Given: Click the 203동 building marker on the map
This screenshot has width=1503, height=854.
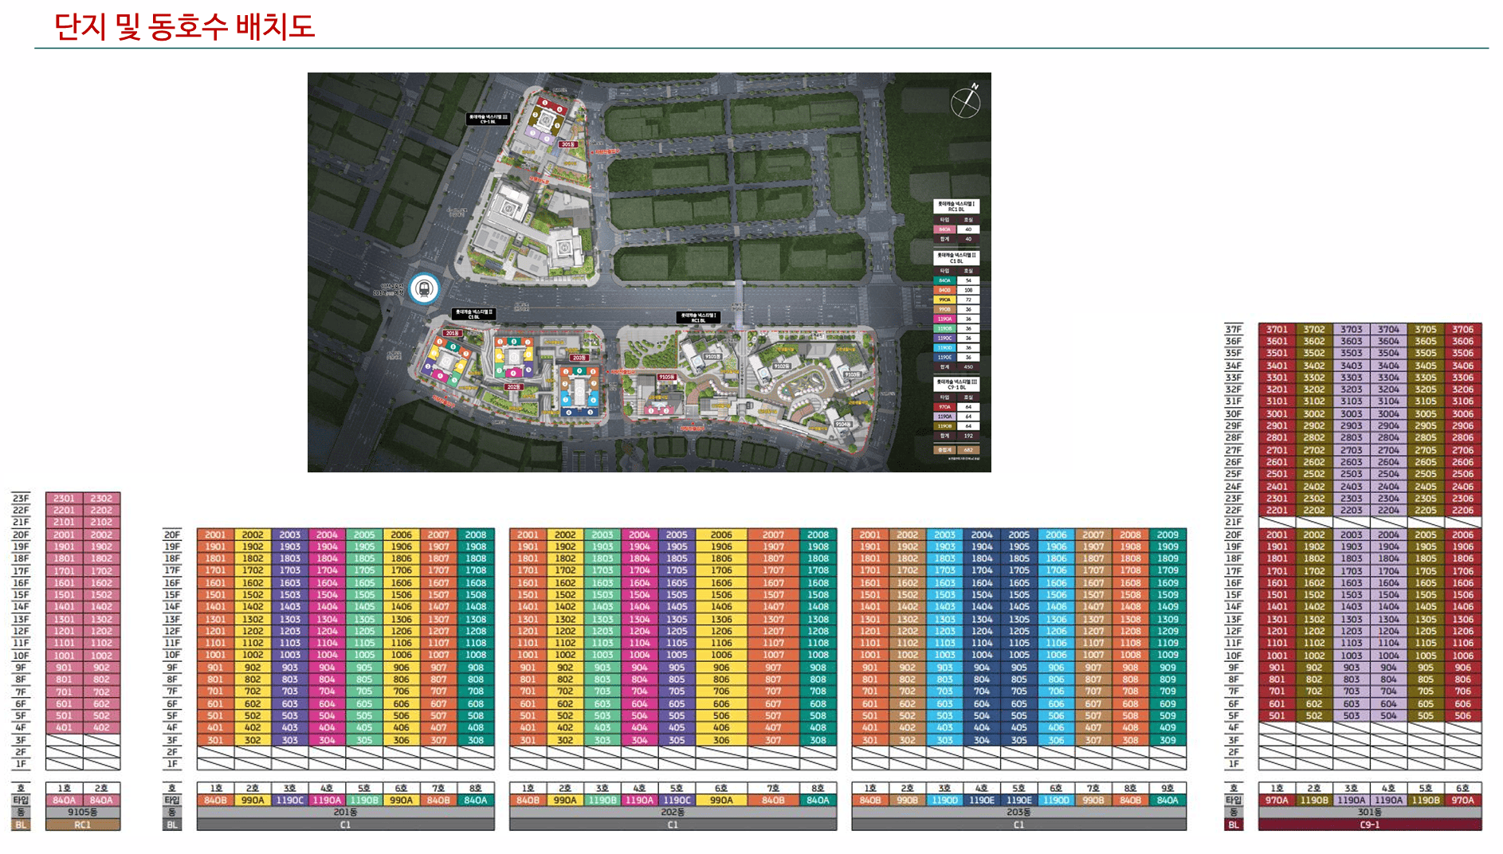Looking at the screenshot, I should coord(579,358).
